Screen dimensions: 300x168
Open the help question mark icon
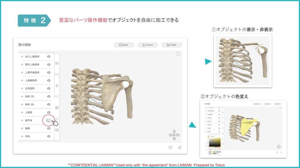coord(170,148)
